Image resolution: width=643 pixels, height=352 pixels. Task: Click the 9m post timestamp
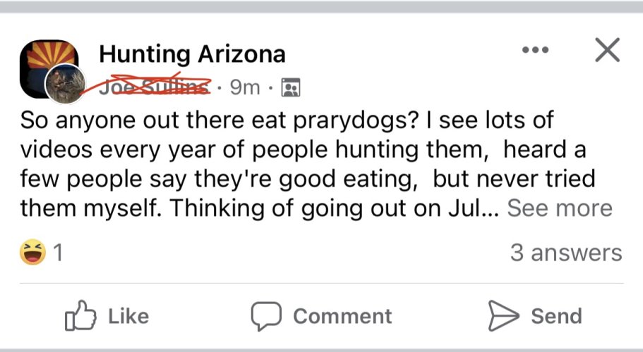point(245,87)
